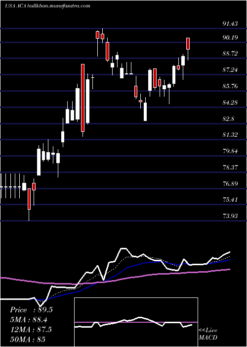Click the 84.28 price axis label

[230, 103]
